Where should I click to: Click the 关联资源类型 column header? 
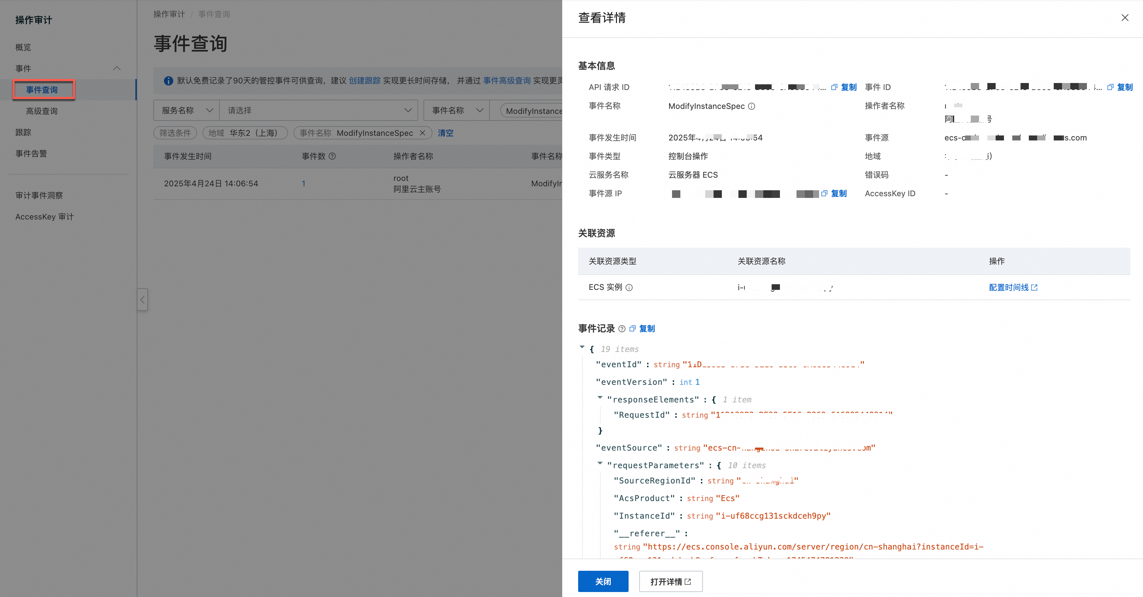click(x=612, y=261)
